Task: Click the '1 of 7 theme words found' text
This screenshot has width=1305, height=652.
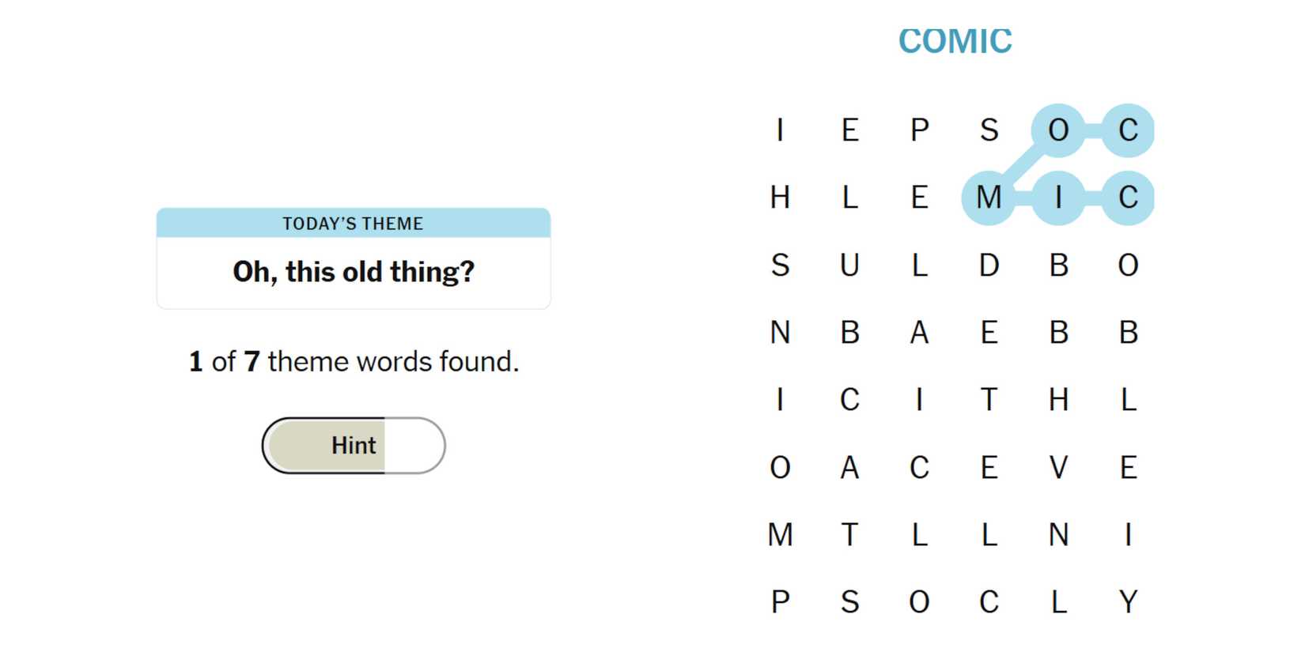Action: 354,362
